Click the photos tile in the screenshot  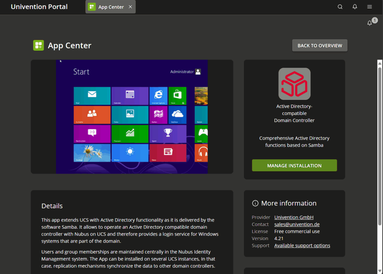point(130,115)
